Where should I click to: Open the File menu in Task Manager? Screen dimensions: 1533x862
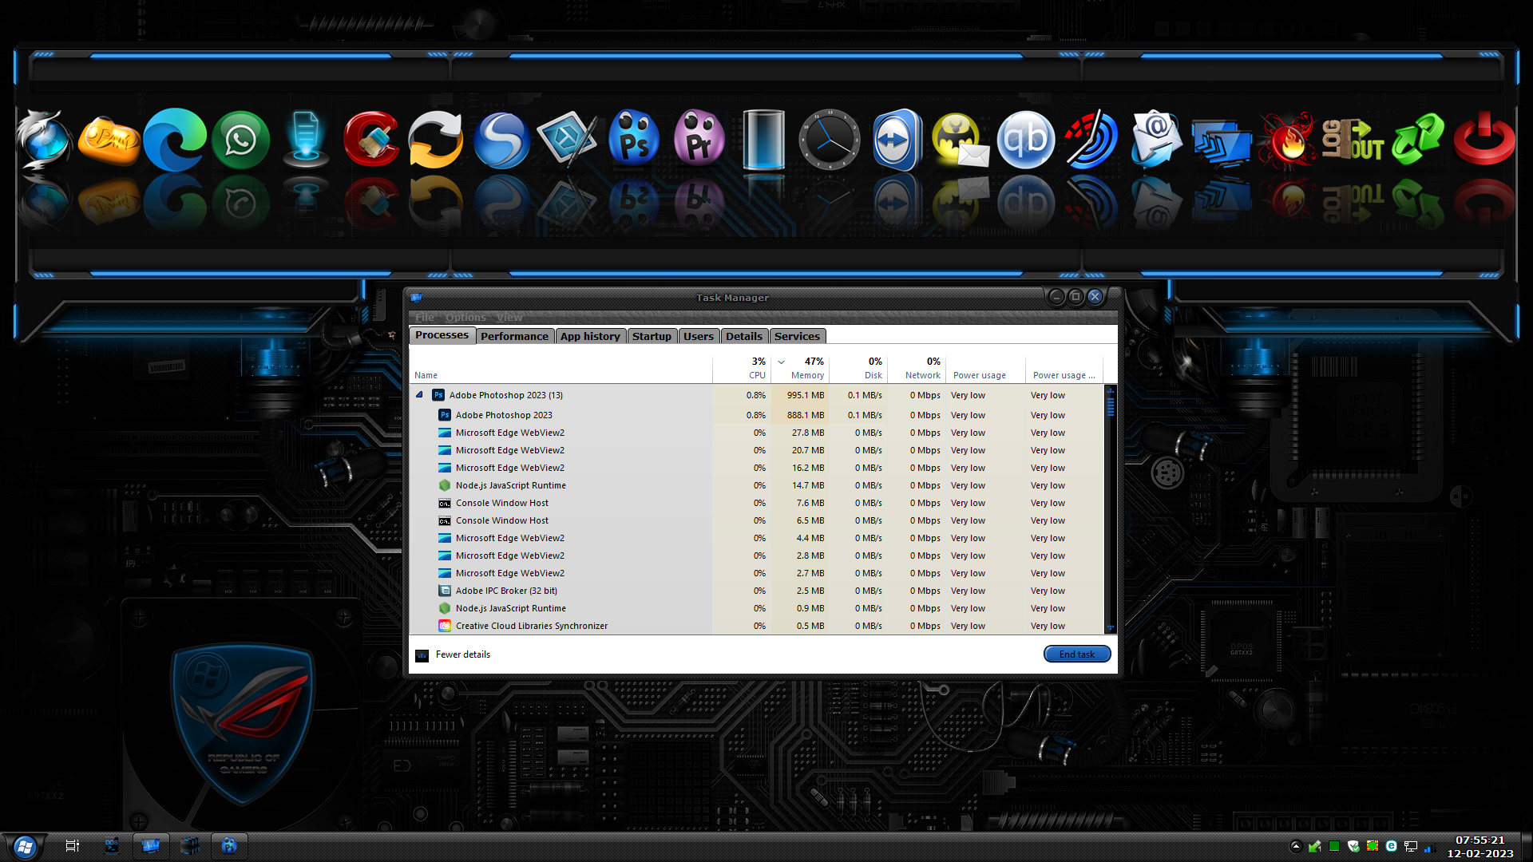pos(424,318)
